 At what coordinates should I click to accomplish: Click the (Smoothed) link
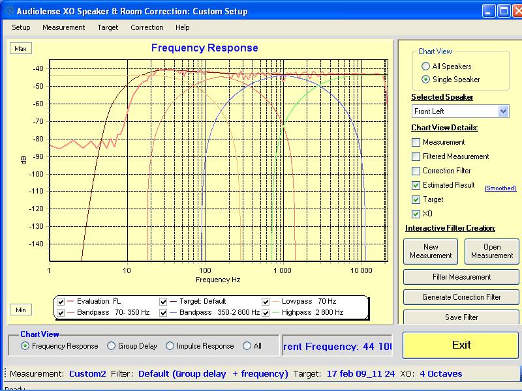click(x=500, y=188)
